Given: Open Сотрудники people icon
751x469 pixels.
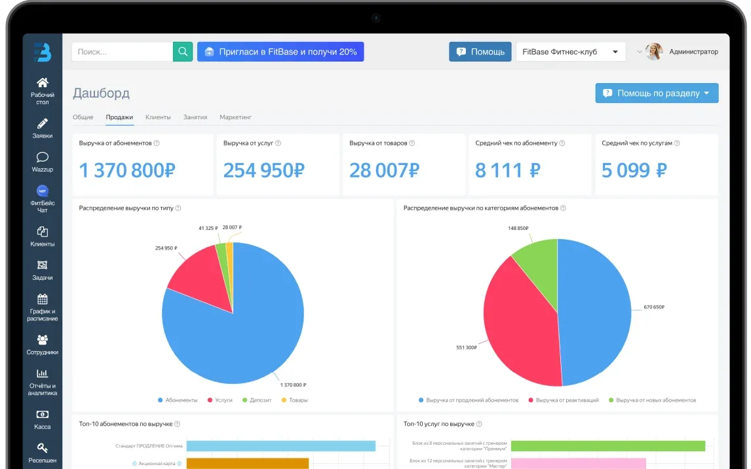Looking at the screenshot, I should coord(42,340).
